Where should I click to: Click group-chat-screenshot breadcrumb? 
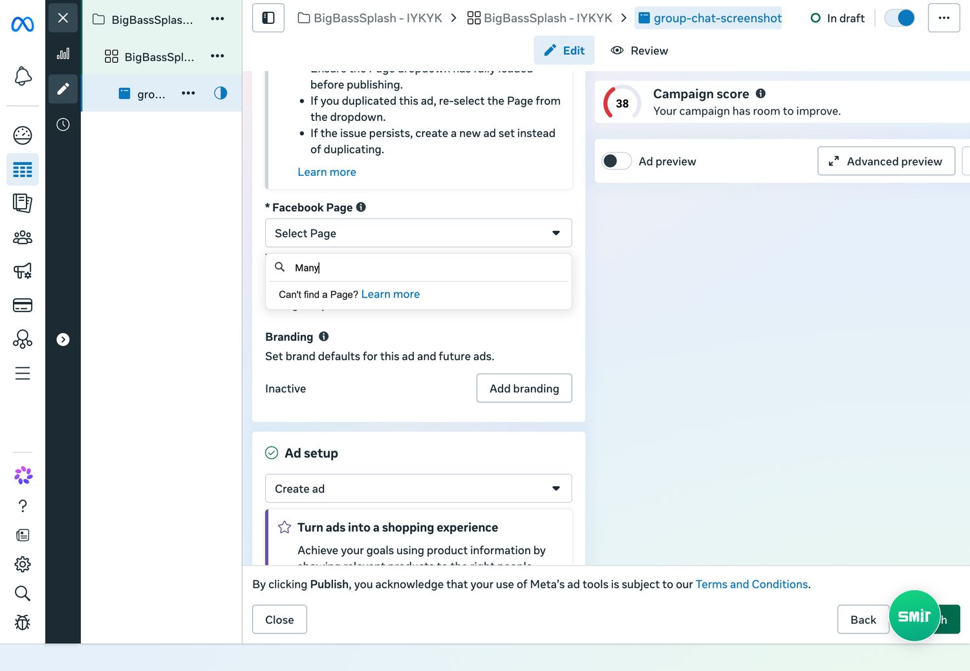[709, 18]
